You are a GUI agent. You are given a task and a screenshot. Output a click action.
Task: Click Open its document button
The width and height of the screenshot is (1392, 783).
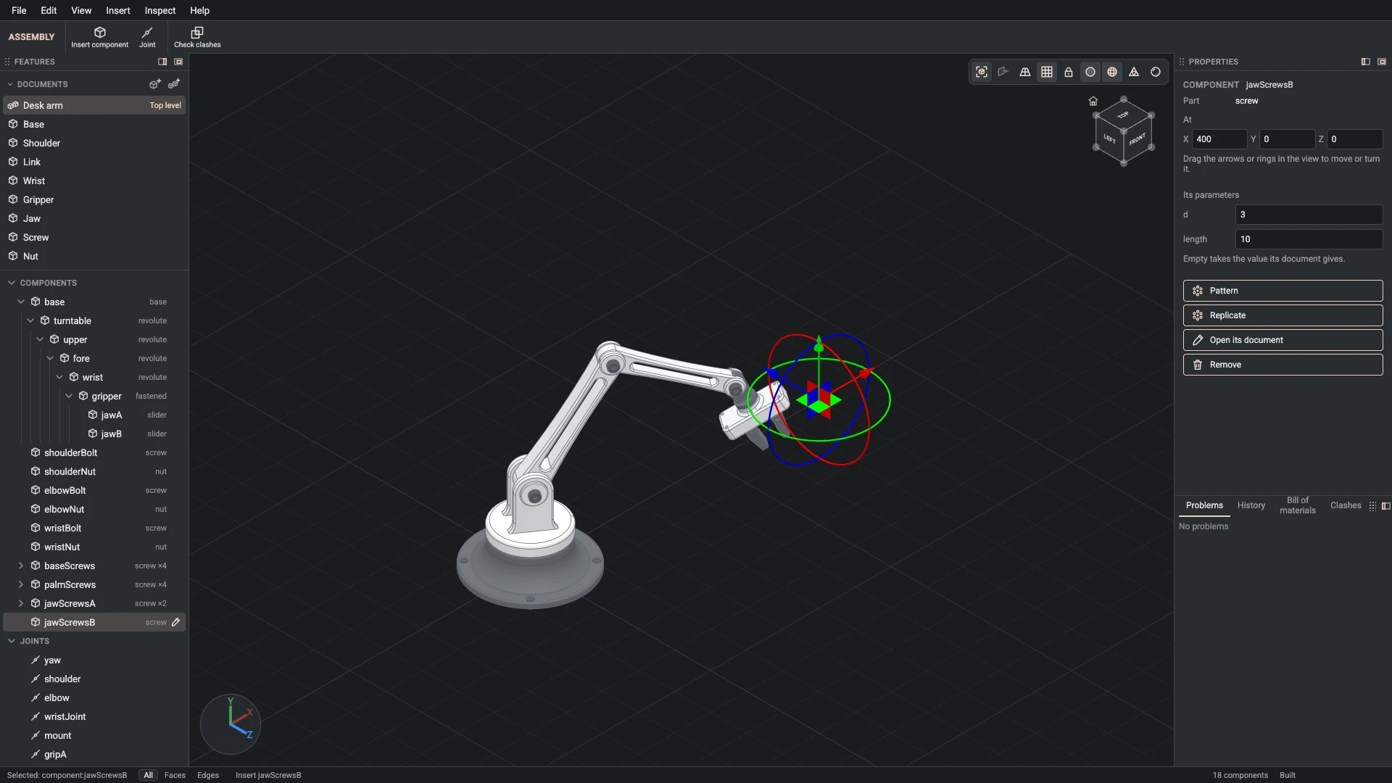1283,340
